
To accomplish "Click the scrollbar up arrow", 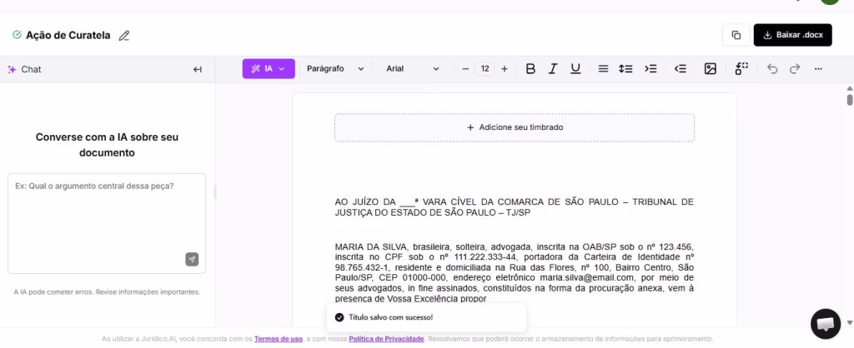I will tap(850, 88).
